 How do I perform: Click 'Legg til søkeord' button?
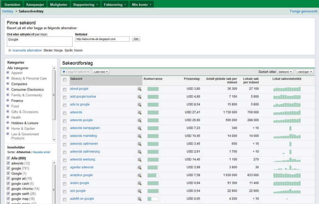coord(76,72)
